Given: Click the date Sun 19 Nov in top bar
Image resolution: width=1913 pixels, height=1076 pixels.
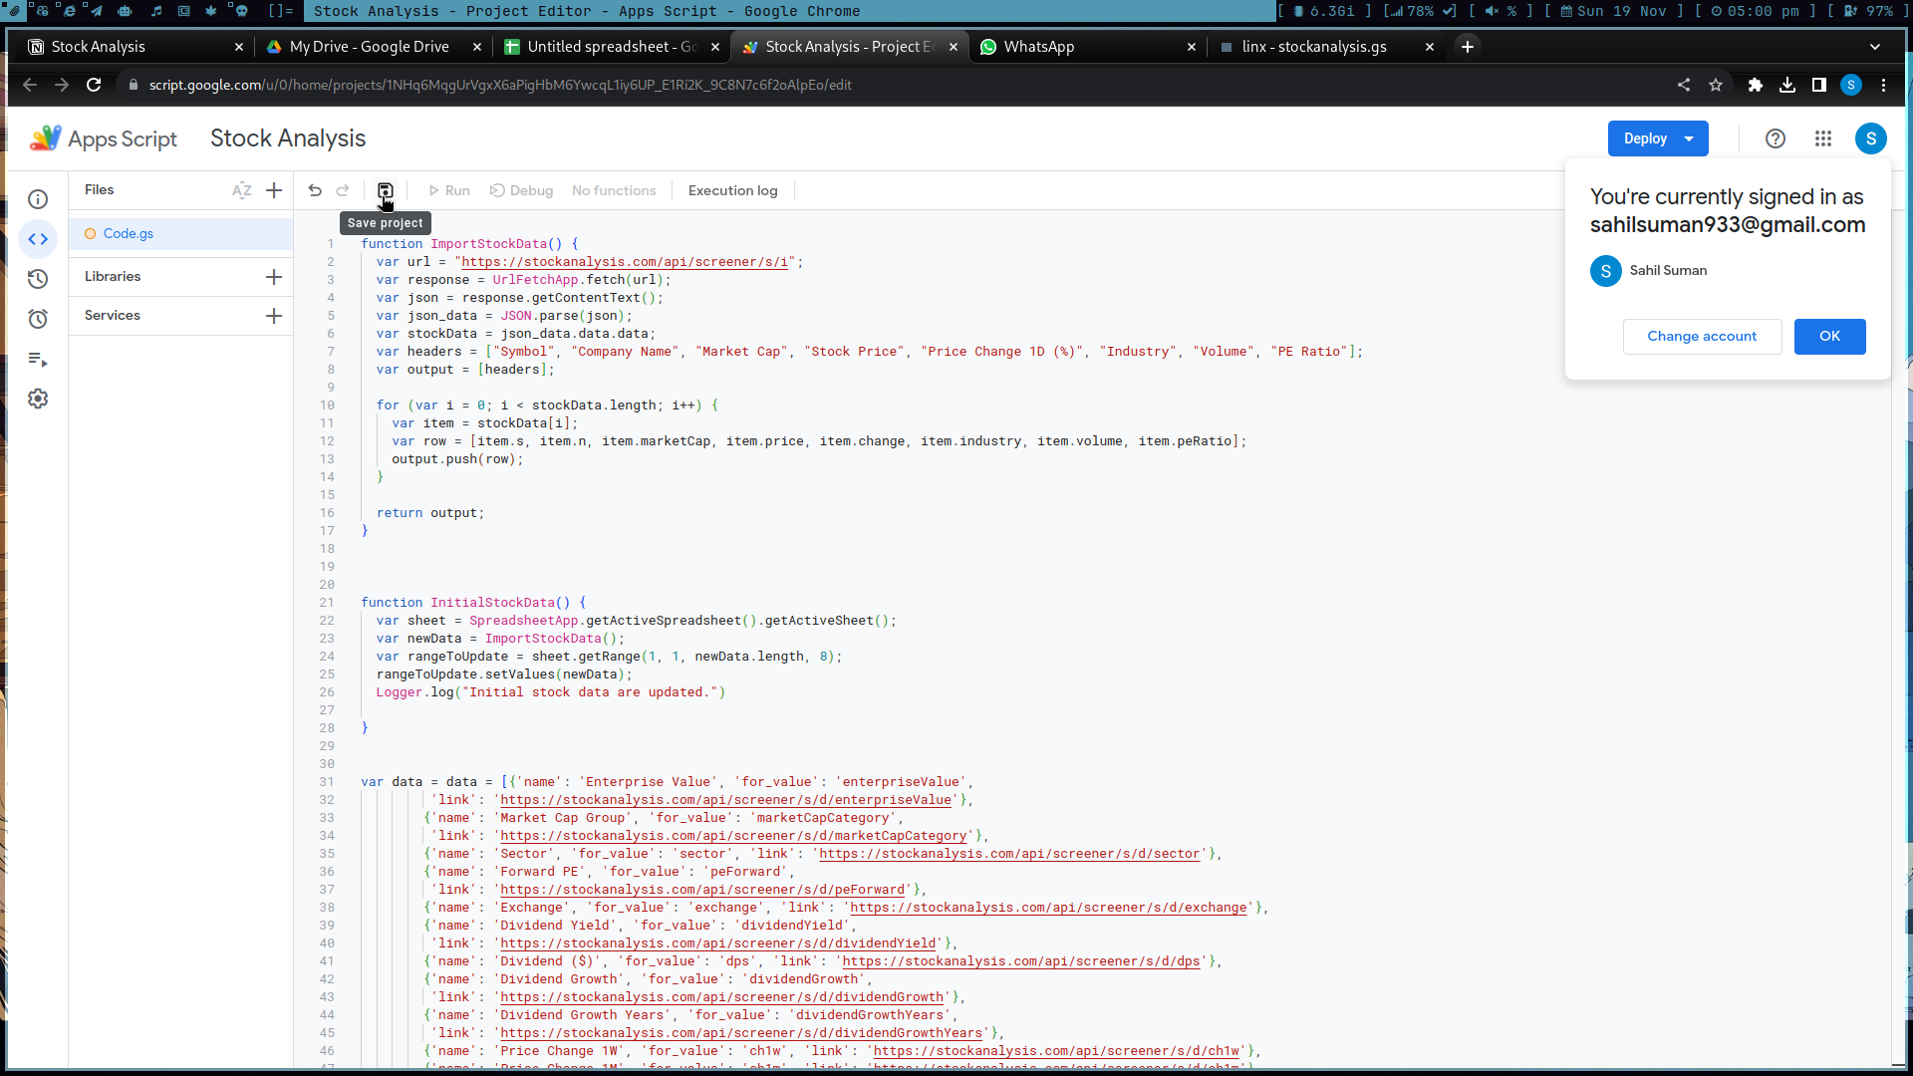Looking at the screenshot, I should click(1614, 11).
